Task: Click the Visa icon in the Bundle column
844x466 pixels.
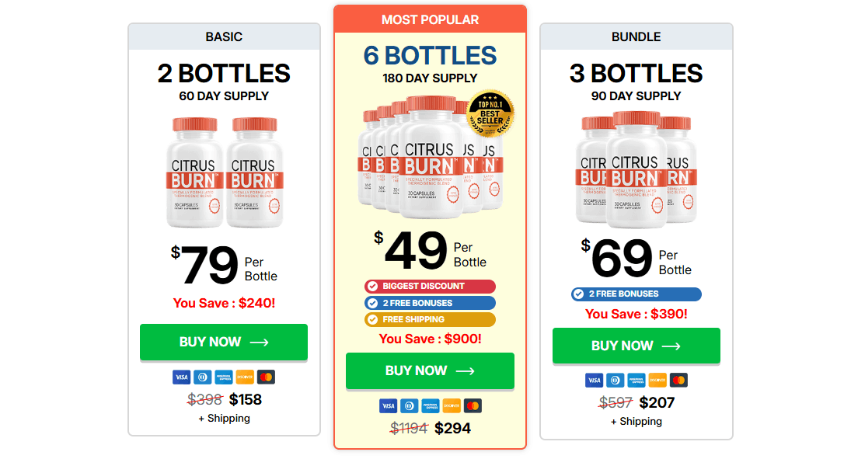Action: tap(593, 380)
